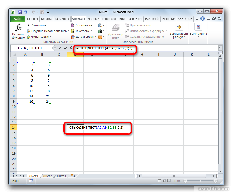This screenshot has height=194, width=233.
Task: Switch to Page Layout view icon
Action: click(x=164, y=181)
